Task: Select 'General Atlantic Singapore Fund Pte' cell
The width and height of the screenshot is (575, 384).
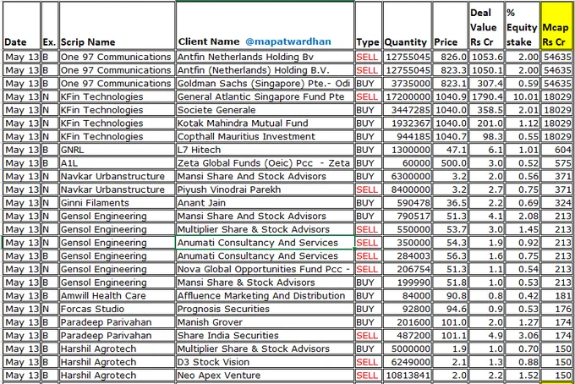Action: coord(266,96)
